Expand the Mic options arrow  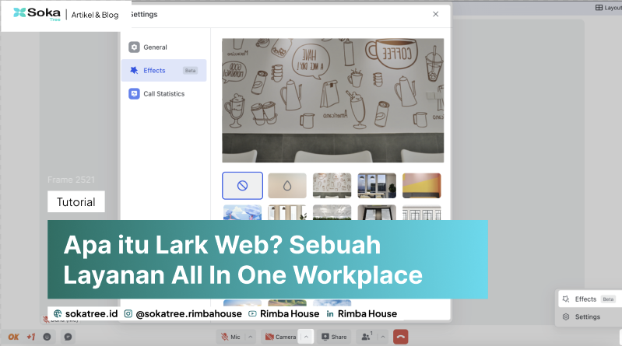click(x=251, y=337)
